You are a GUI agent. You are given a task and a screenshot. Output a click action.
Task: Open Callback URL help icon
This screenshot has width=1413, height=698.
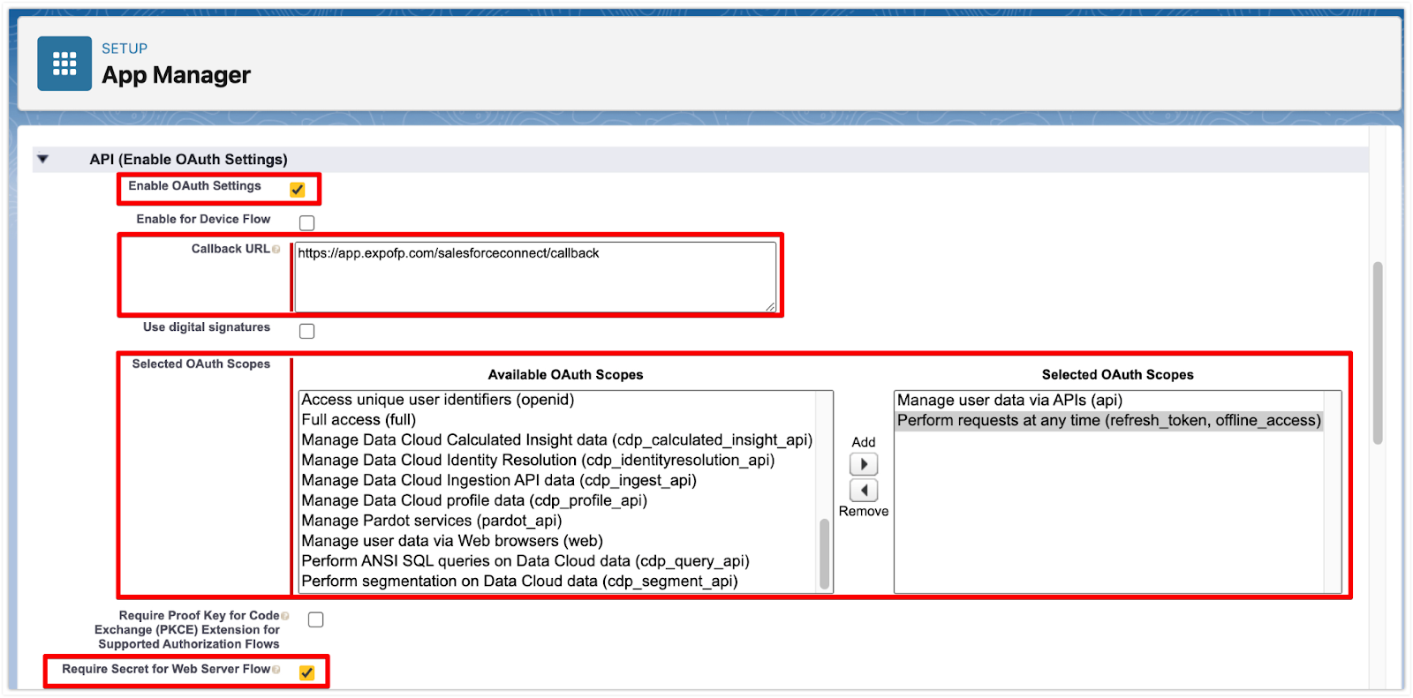tap(276, 250)
